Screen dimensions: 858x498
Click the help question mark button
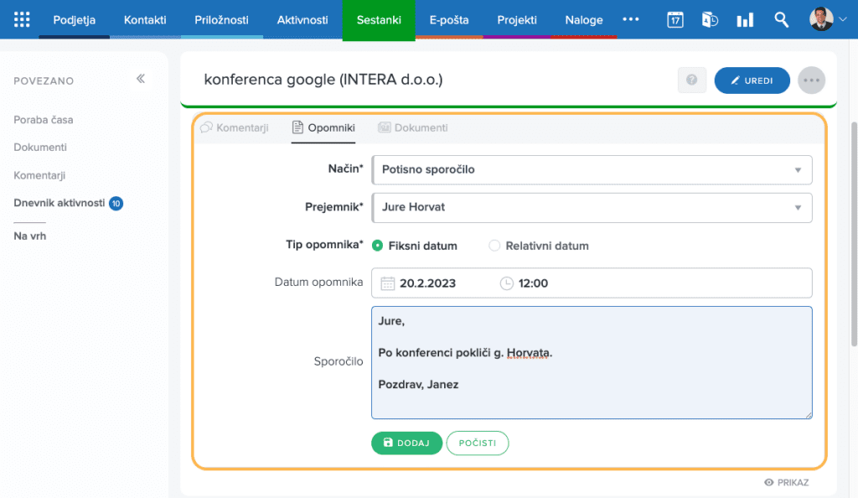click(x=691, y=80)
